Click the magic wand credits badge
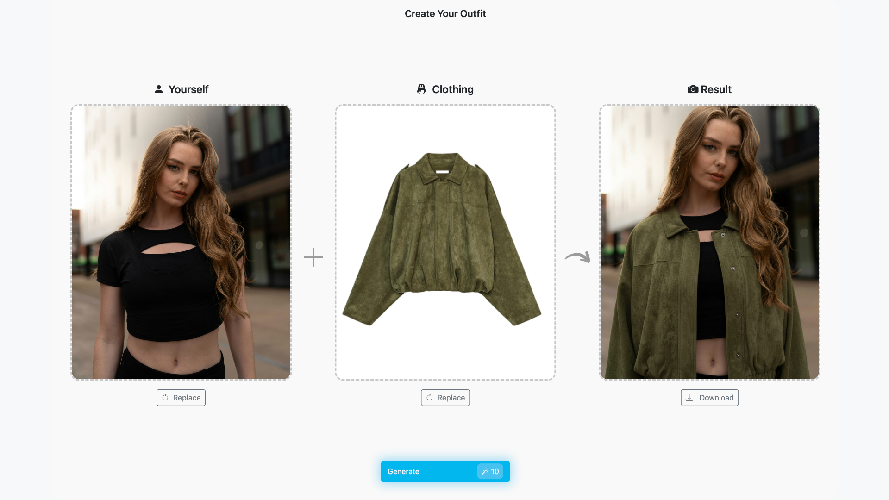This screenshot has height=500, width=889. tap(490, 471)
